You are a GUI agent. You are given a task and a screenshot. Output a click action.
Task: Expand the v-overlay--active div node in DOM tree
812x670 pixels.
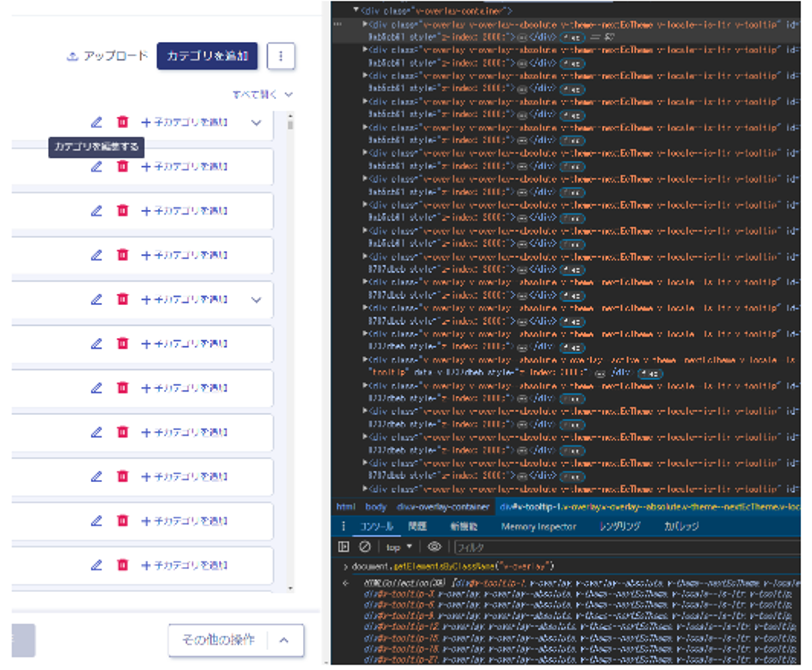pos(365,359)
